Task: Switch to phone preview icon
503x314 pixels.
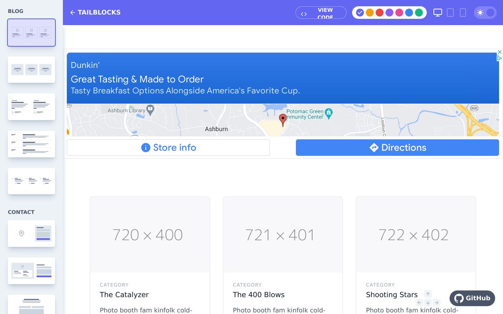Action: [x=463, y=13]
